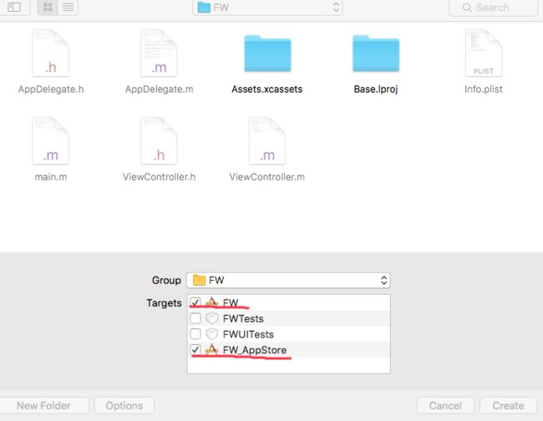The height and width of the screenshot is (421, 543).
Task: Select the ViewController.m file icon
Action: (x=267, y=141)
